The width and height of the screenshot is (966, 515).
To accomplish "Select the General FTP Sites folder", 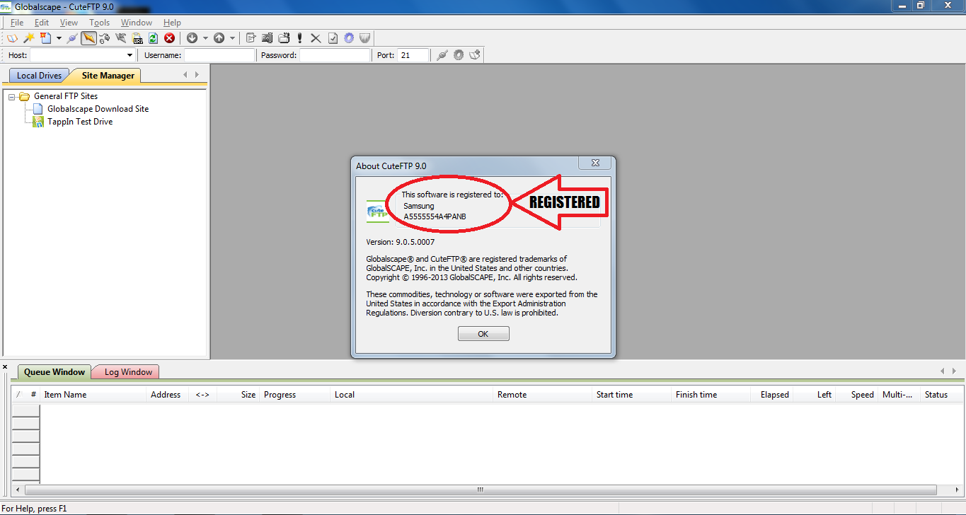I will [66, 96].
